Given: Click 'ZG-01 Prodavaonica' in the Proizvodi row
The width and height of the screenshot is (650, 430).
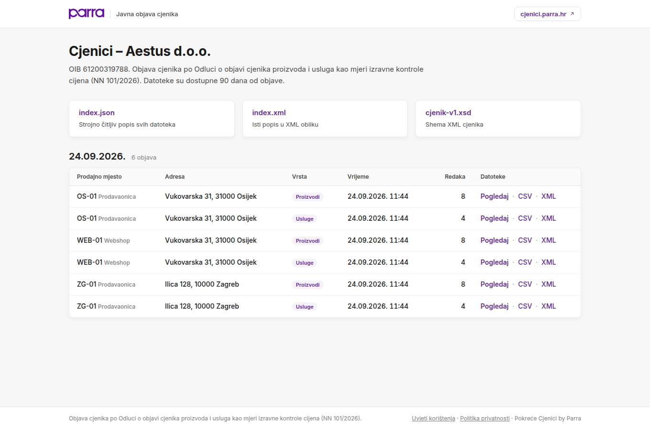Looking at the screenshot, I should [x=106, y=284].
